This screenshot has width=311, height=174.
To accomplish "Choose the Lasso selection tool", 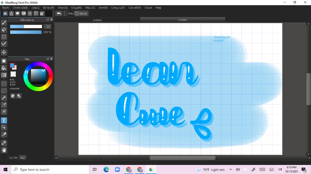I will pos(4,91).
